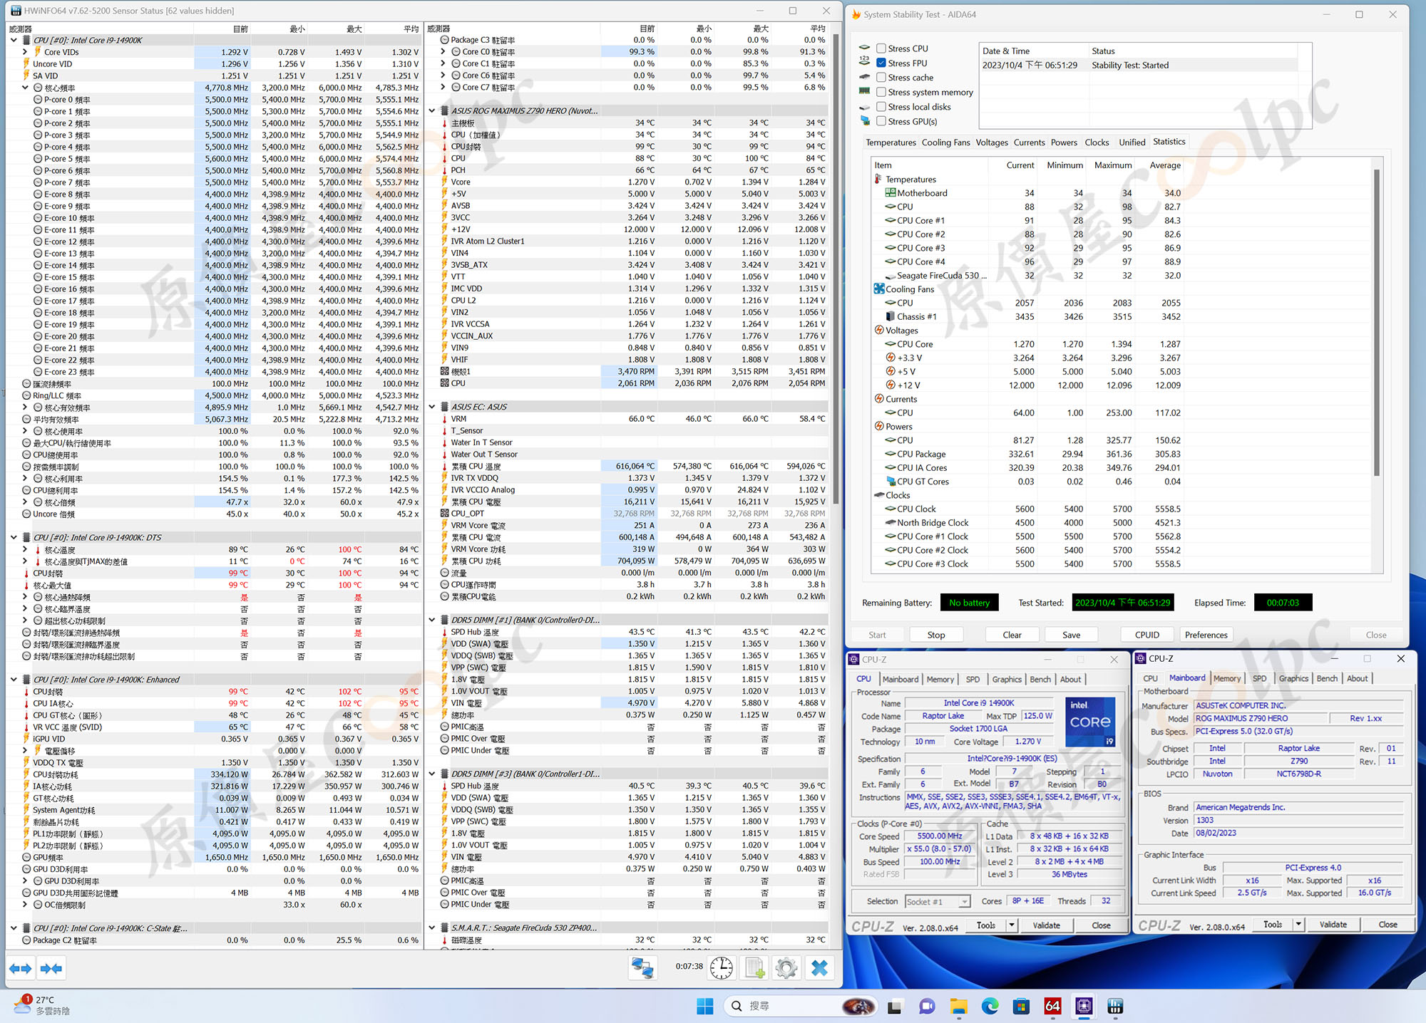Click Stress CPU chip icon in AIDA64
The height and width of the screenshot is (1023, 1426).
click(x=865, y=48)
